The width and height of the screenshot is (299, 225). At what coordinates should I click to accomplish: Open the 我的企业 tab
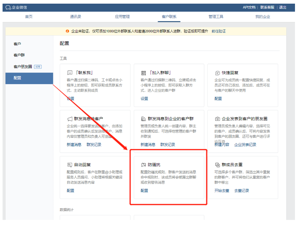(x=263, y=17)
